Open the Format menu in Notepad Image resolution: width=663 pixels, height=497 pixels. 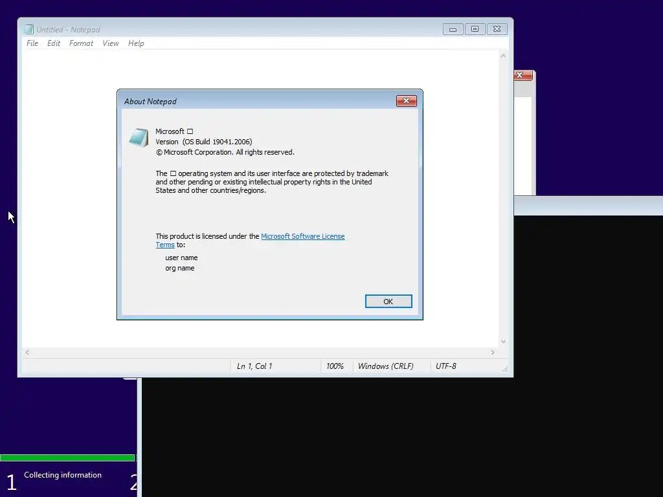pos(81,43)
